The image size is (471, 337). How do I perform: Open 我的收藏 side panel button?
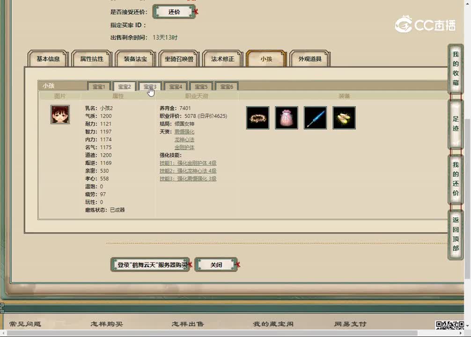456,68
